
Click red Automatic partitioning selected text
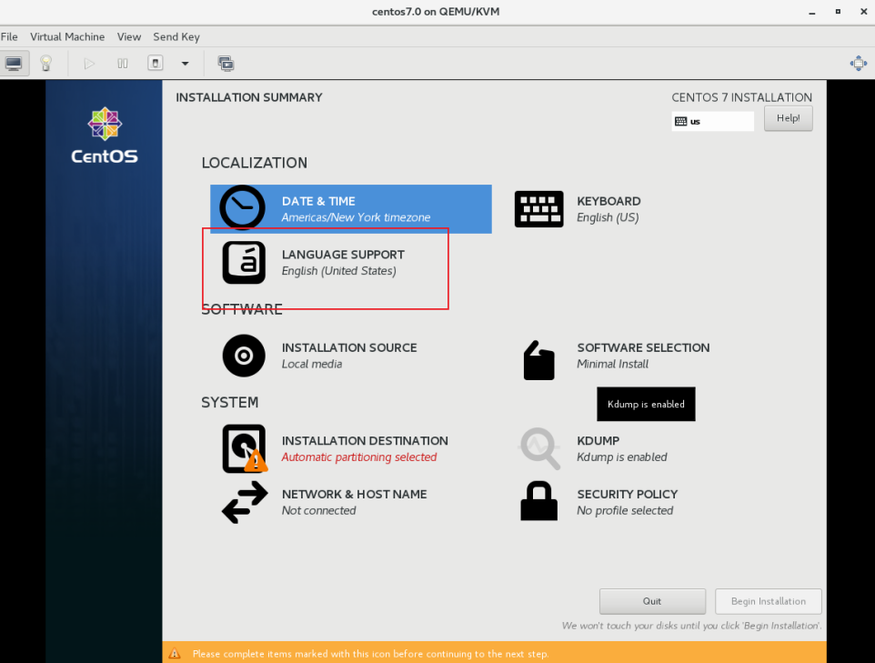coord(358,457)
